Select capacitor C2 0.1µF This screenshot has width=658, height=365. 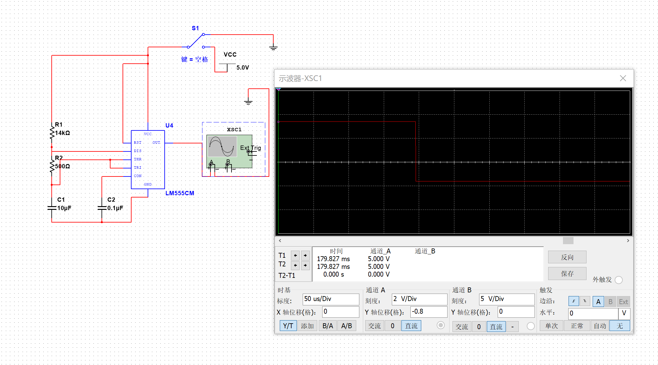pos(102,208)
